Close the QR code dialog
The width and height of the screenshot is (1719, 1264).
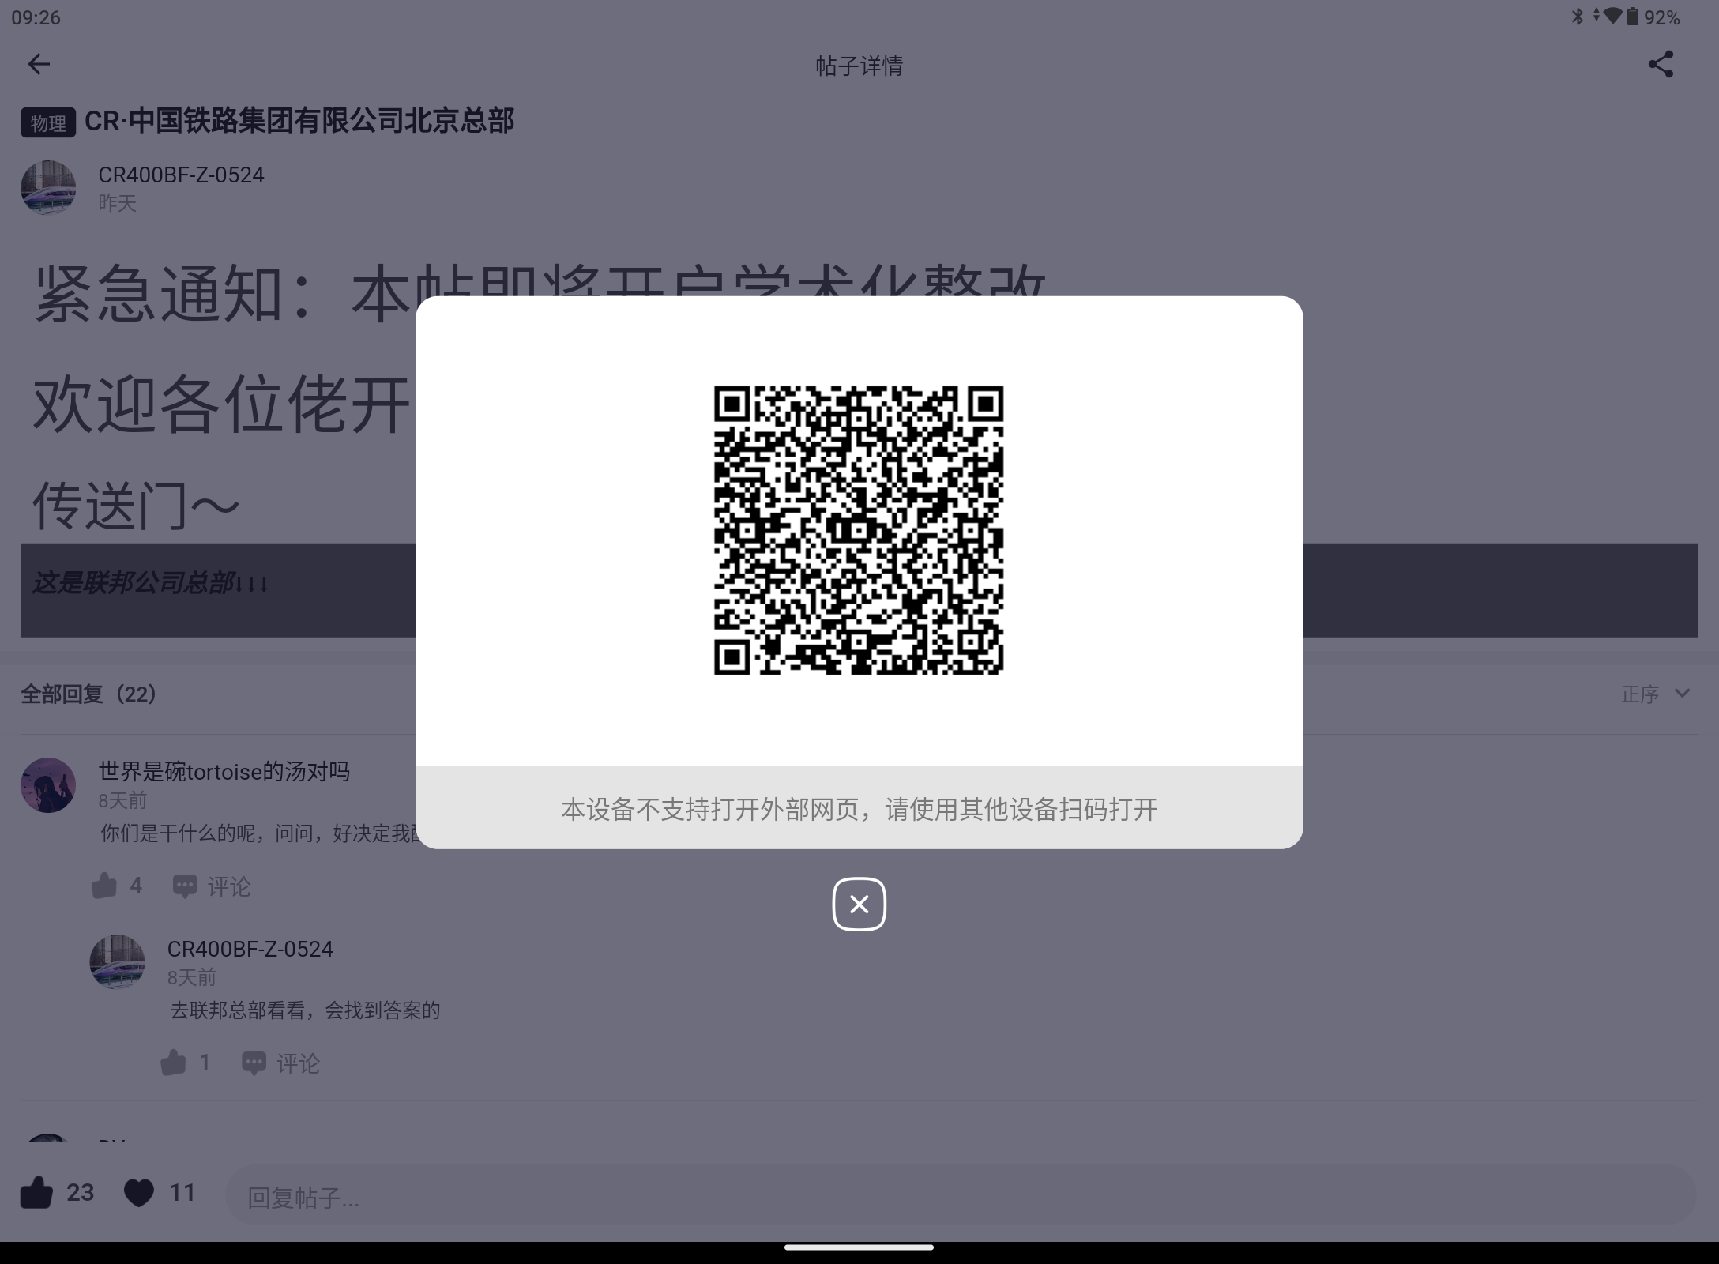(x=859, y=904)
